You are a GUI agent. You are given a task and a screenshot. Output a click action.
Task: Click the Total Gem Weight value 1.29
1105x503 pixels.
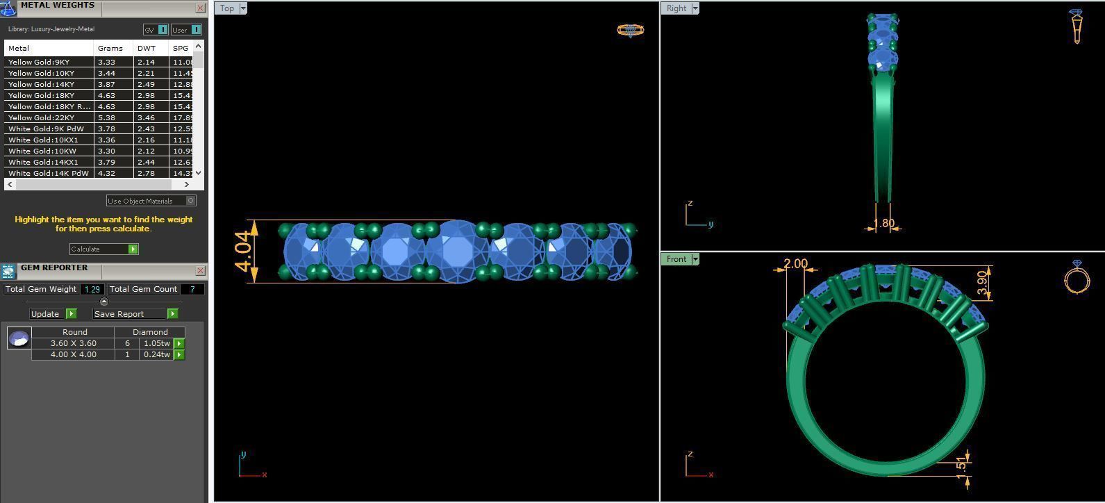(x=92, y=289)
